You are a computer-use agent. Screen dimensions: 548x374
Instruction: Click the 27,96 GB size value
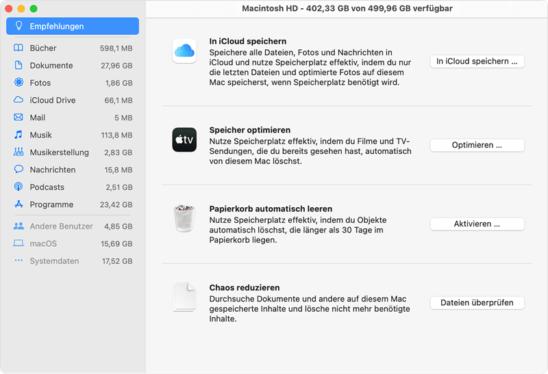(116, 66)
